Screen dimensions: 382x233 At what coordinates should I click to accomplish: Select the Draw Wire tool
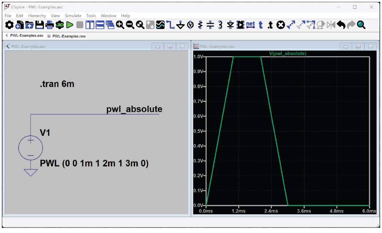(x=170, y=25)
